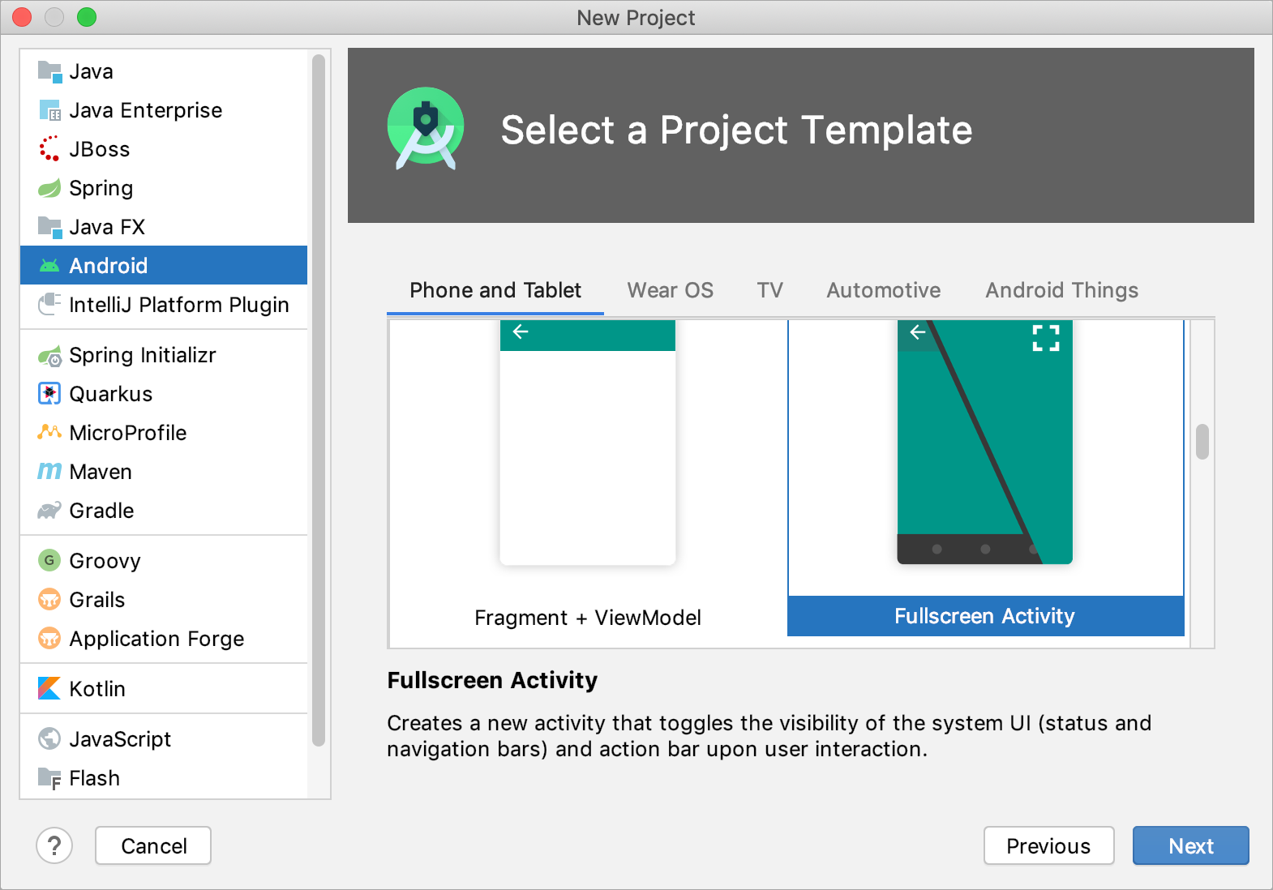Select the Application Forge label

(156, 639)
